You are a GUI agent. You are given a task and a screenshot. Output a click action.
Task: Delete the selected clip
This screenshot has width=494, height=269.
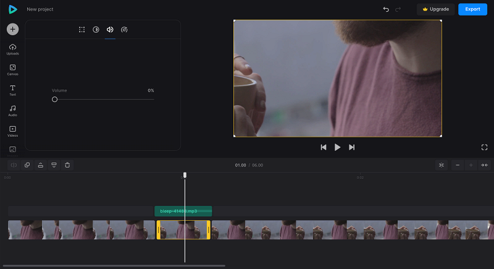pyautogui.click(x=67, y=165)
